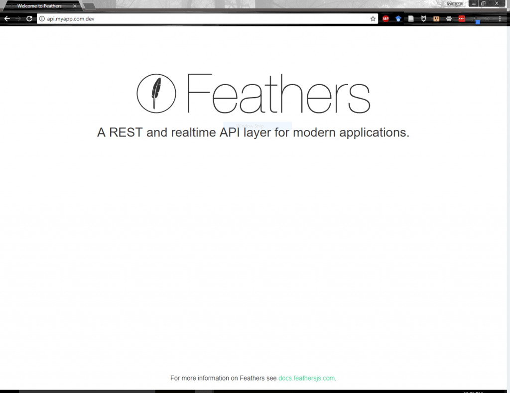Open the red LastPass extension icon
The width and height of the screenshot is (510, 393).
click(462, 19)
